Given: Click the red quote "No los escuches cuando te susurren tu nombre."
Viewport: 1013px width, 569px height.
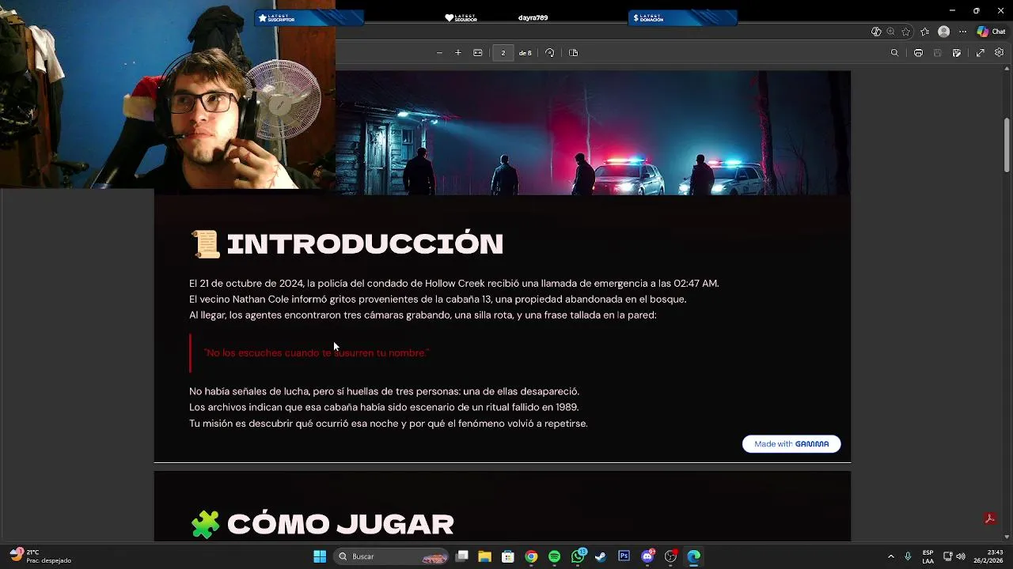Looking at the screenshot, I should pos(317,353).
